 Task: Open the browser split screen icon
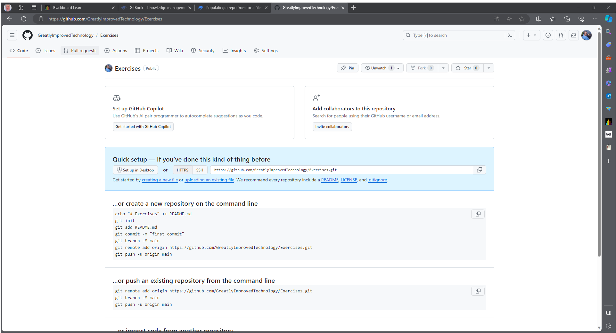(539, 19)
